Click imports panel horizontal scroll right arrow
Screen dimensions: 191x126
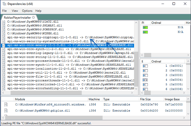coord(188,55)
